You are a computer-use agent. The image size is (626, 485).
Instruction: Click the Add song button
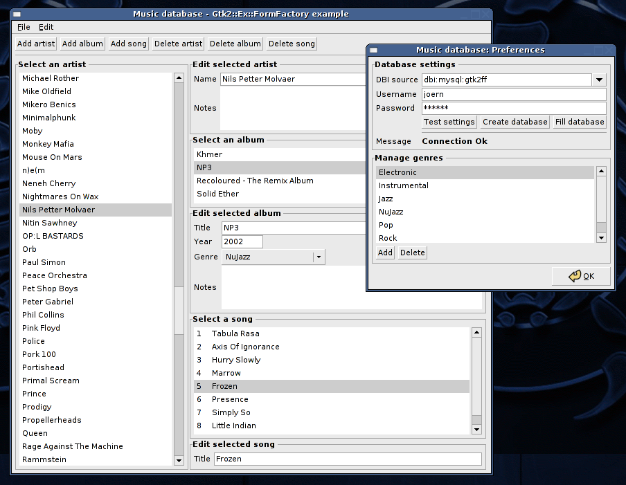click(129, 44)
